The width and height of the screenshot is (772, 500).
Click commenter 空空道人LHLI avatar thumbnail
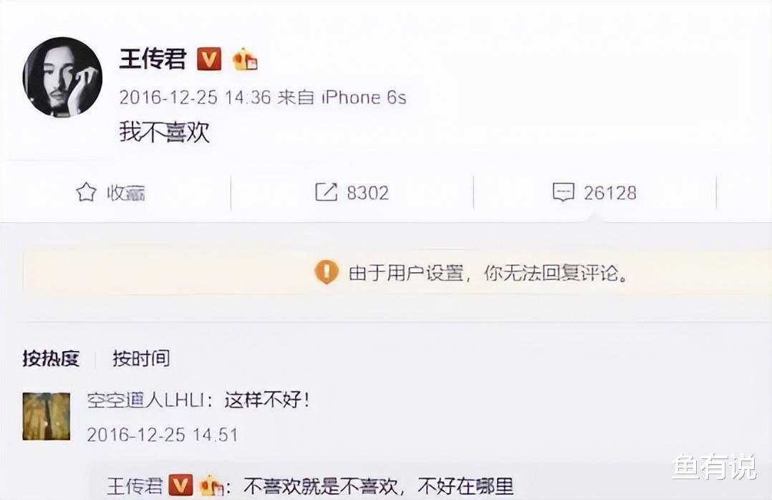coord(47,416)
